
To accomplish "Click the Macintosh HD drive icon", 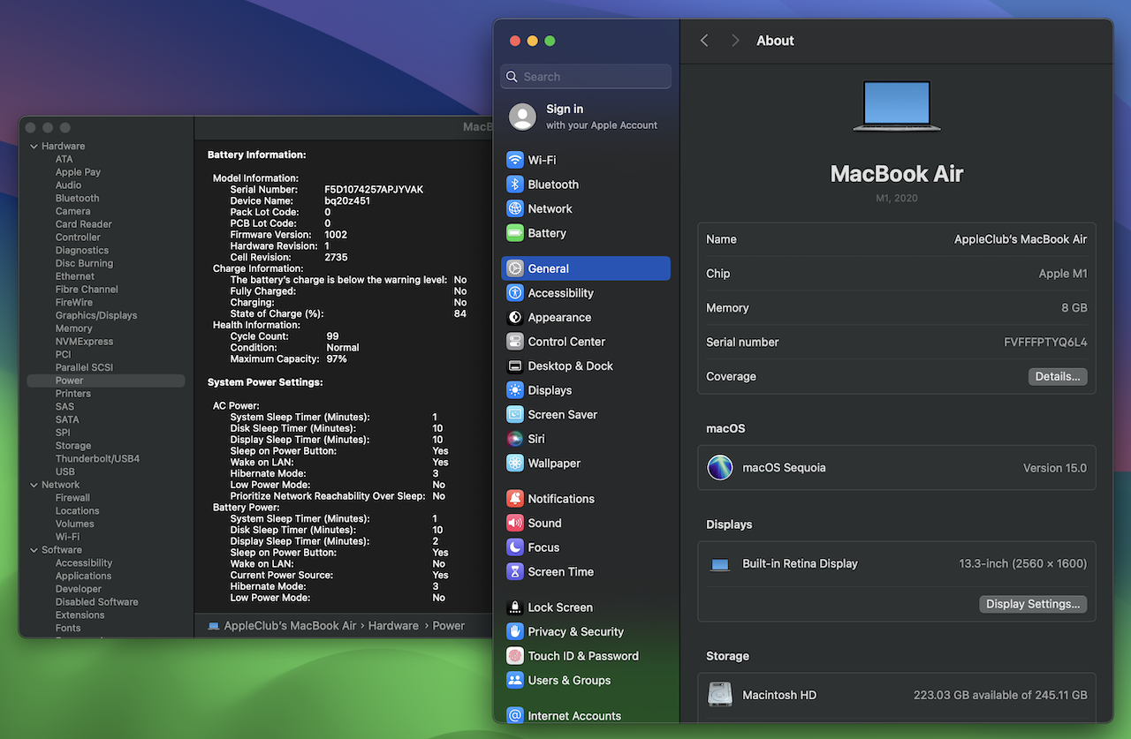I will [x=720, y=695].
